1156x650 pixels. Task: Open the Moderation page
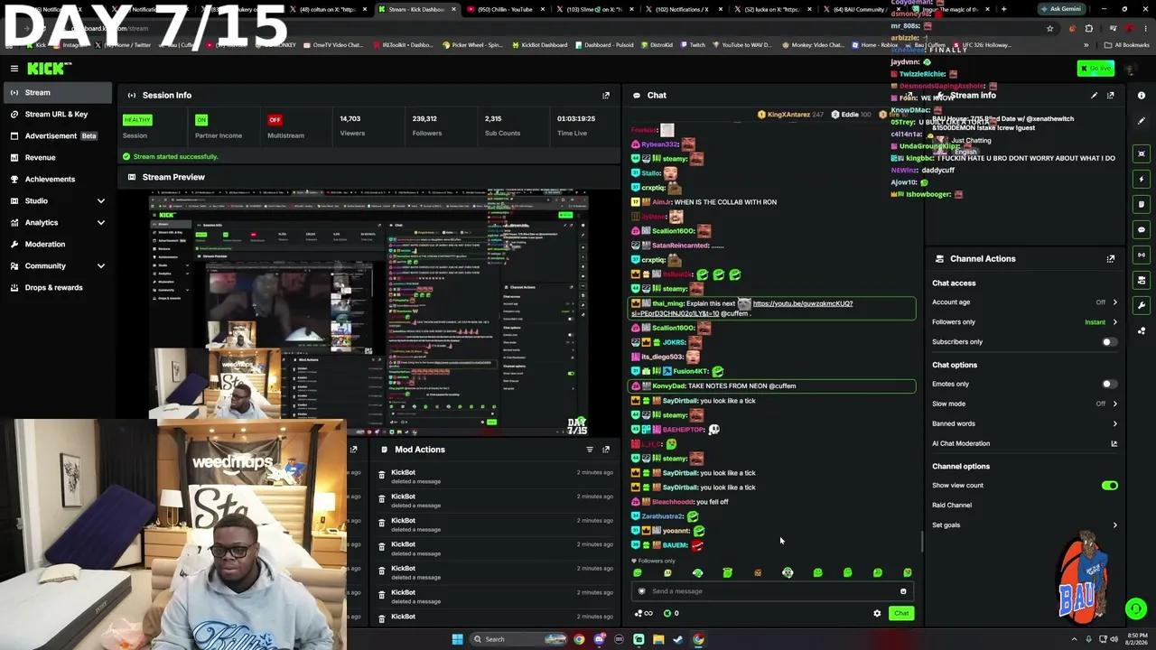pyautogui.click(x=58, y=245)
